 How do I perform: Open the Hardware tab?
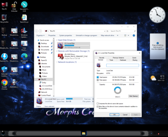pyautogui.click(x=123, y=60)
